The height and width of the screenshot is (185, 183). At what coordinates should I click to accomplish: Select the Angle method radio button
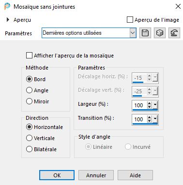(29, 90)
